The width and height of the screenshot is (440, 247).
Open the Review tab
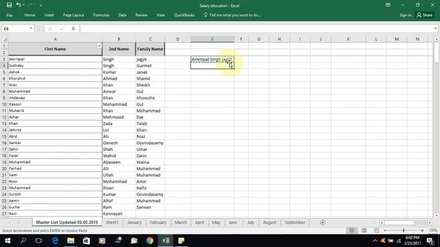point(142,15)
